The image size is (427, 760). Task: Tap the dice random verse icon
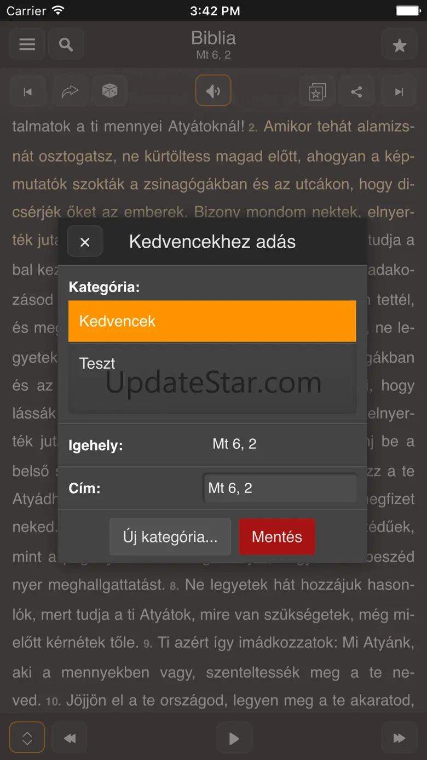(110, 92)
